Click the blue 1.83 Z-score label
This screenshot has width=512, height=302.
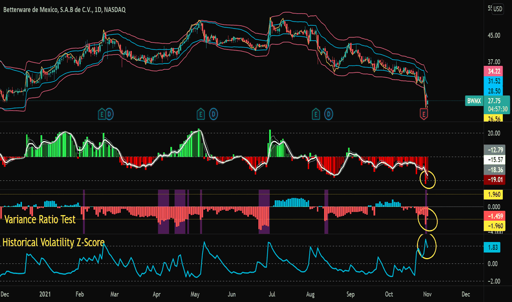[492, 248]
